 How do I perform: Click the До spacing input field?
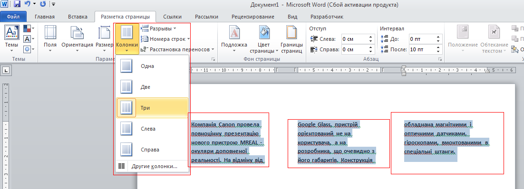(x=422, y=39)
